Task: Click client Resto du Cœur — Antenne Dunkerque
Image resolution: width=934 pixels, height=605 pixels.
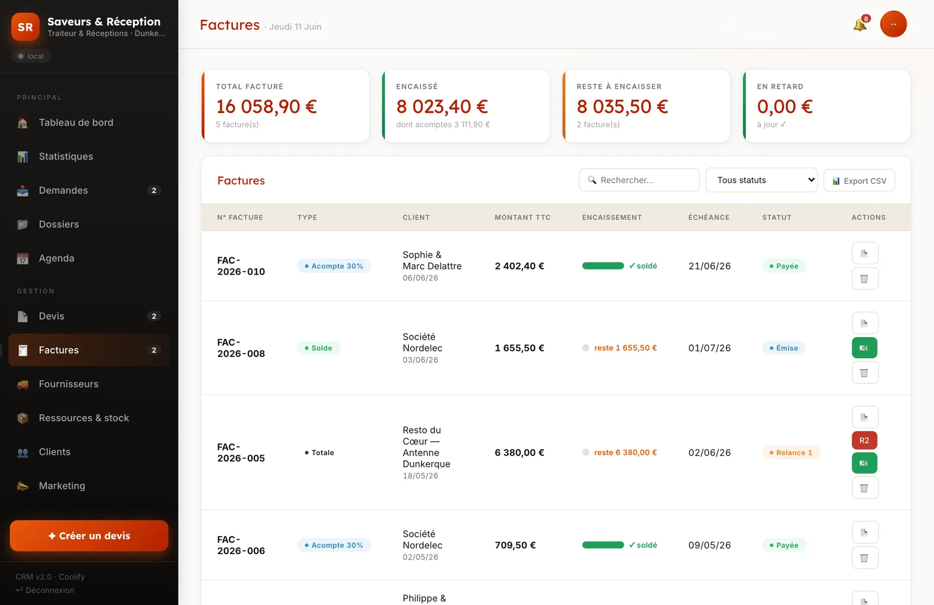Action: pyautogui.click(x=426, y=447)
